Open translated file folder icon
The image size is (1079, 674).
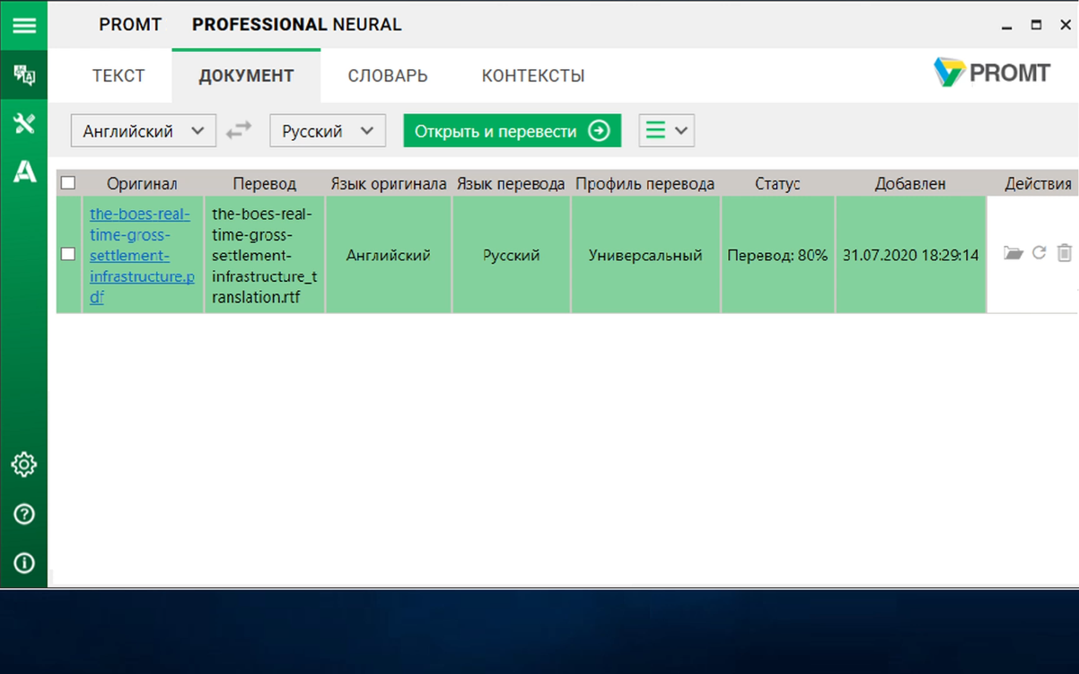pos(1013,254)
